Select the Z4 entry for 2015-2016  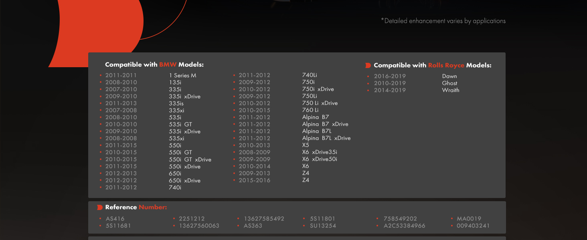[306, 180]
